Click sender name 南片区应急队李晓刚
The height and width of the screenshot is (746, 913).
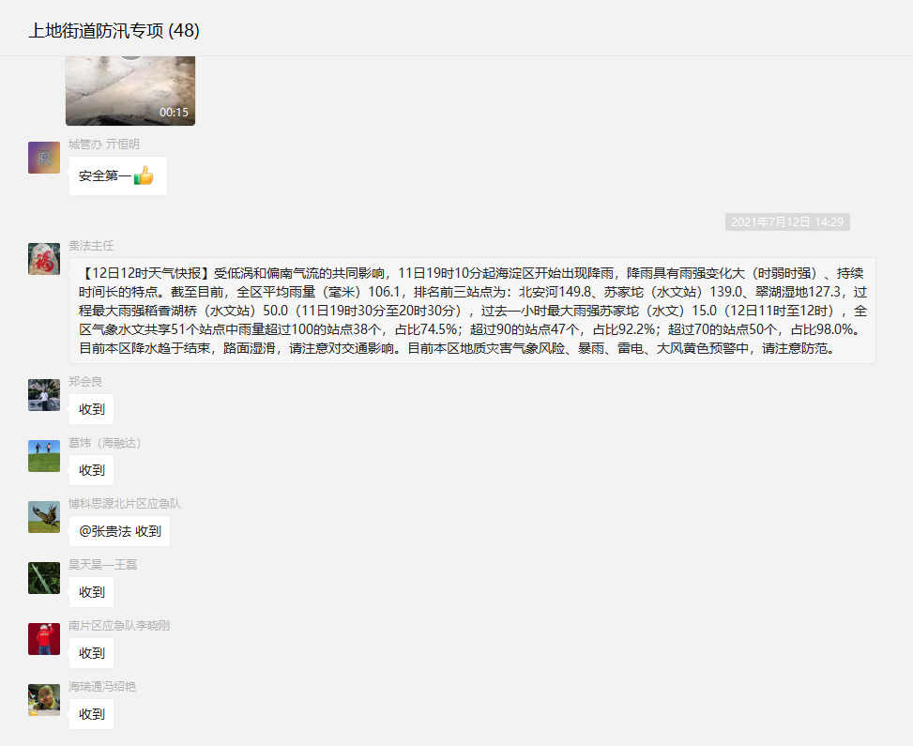pos(119,626)
